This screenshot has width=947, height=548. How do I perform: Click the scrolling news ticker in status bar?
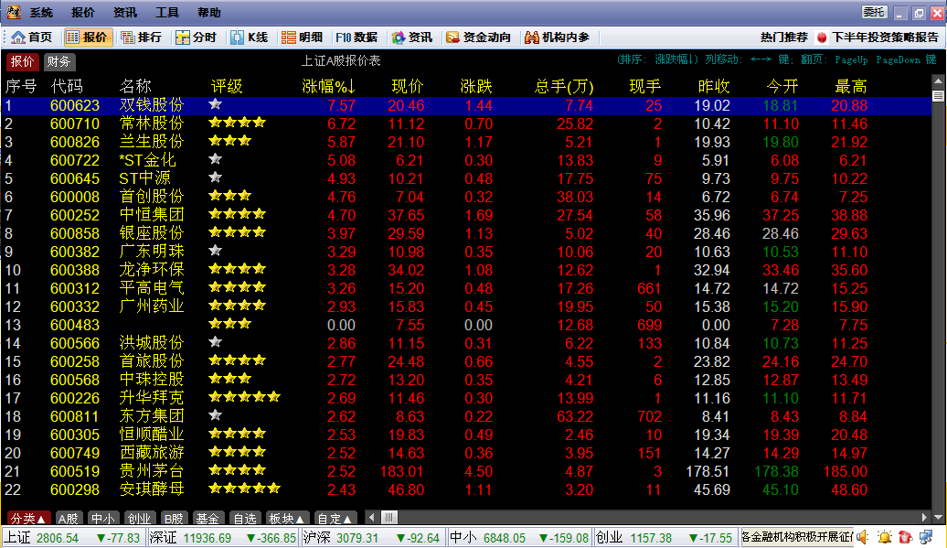[796, 536]
